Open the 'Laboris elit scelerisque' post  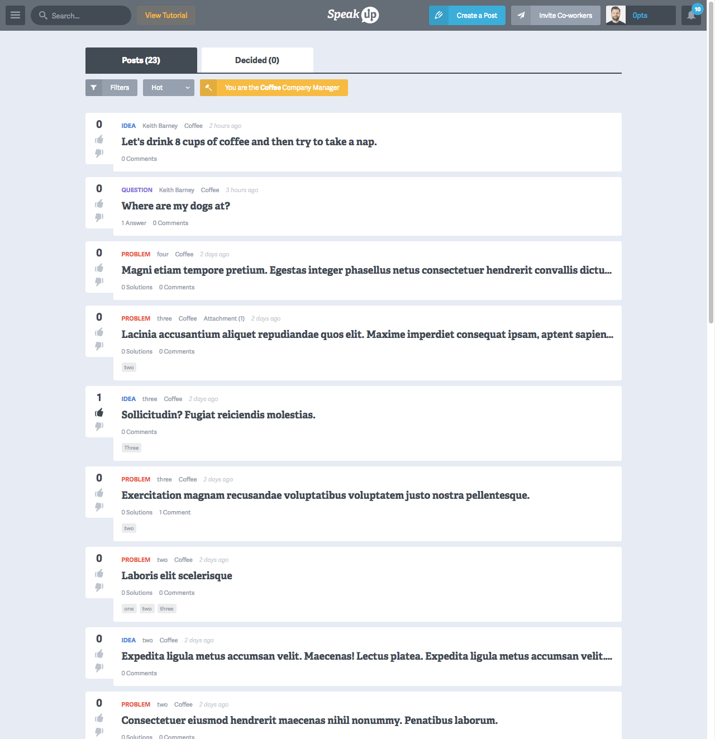(177, 576)
